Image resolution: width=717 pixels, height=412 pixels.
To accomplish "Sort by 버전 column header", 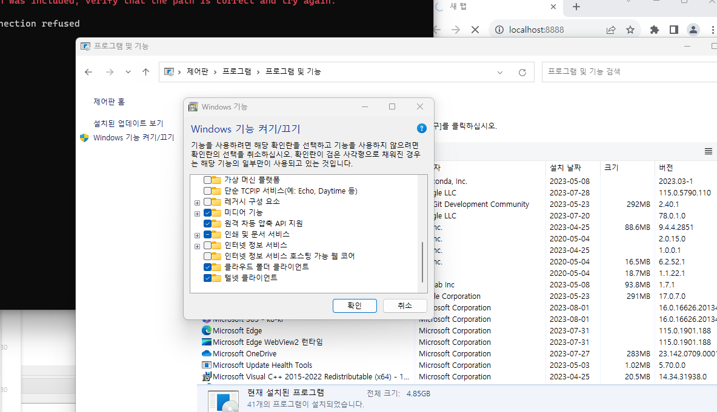I will [686, 168].
